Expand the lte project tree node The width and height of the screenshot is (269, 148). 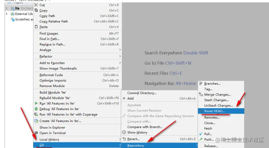coord(6,8)
